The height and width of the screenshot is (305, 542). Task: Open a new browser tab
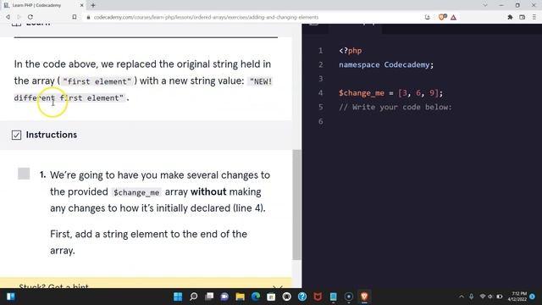93,5
